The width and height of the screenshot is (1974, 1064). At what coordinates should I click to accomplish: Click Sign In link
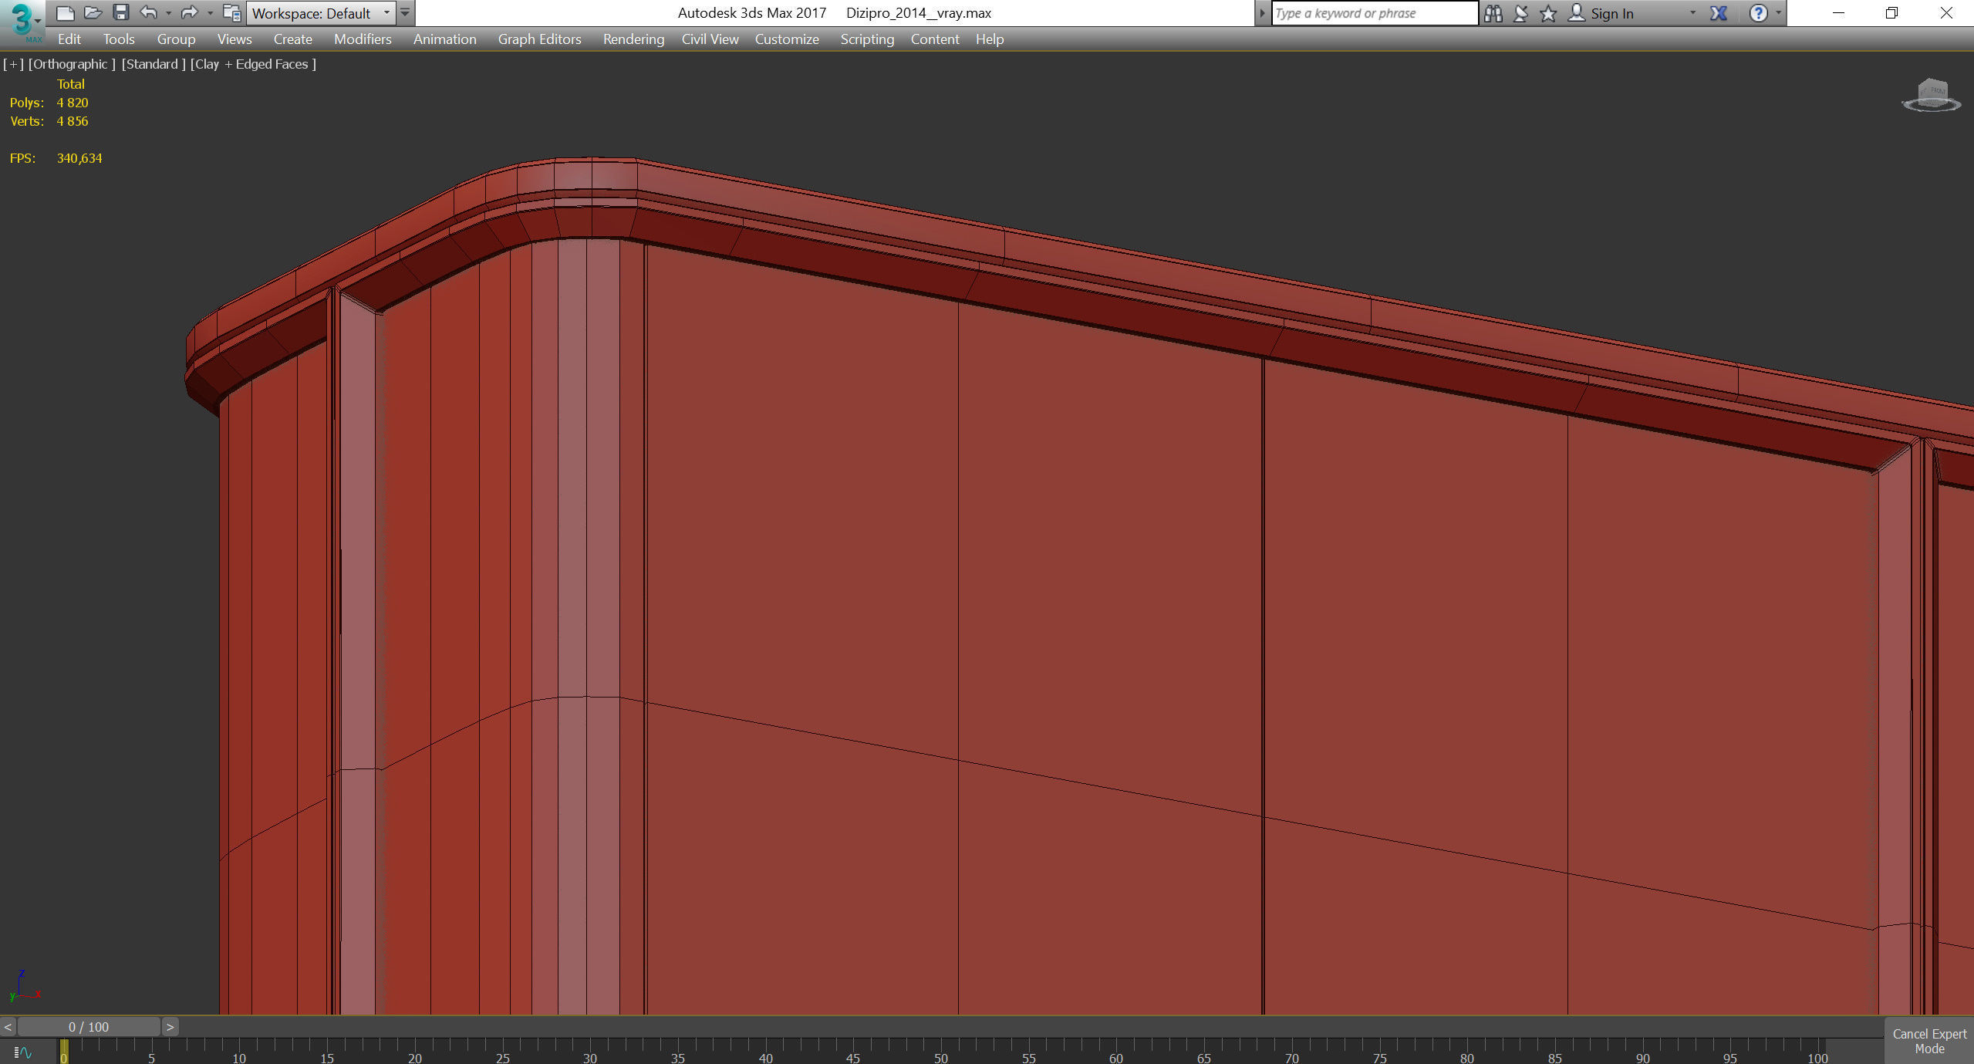pyautogui.click(x=1611, y=13)
